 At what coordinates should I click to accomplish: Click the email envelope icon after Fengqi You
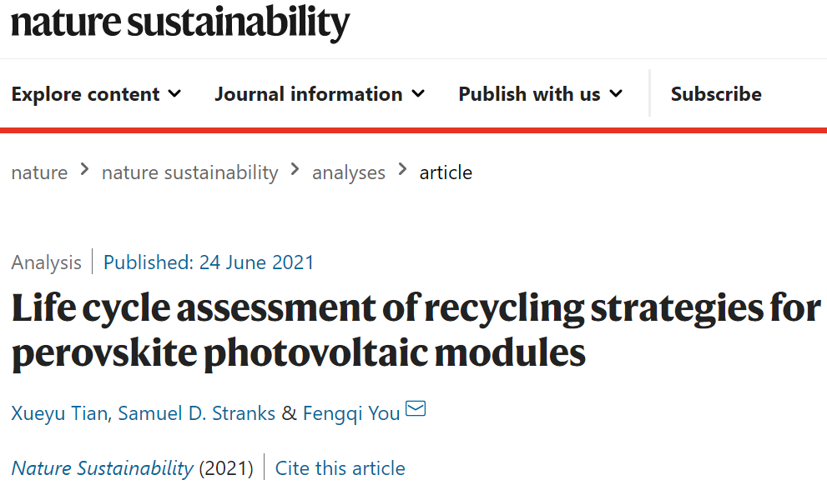416,408
